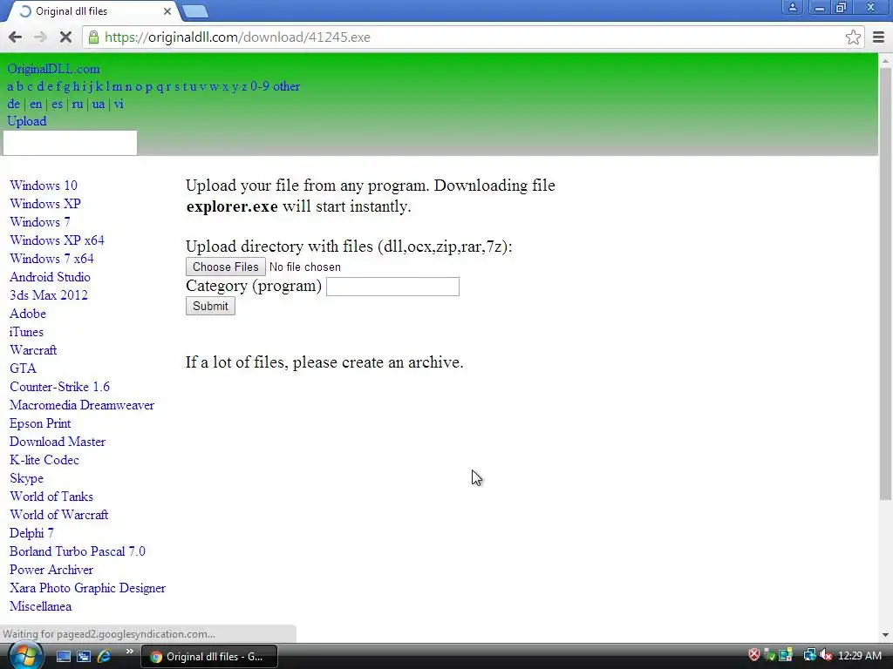Expand the quick launch overflow chevron

tap(129, 652)
